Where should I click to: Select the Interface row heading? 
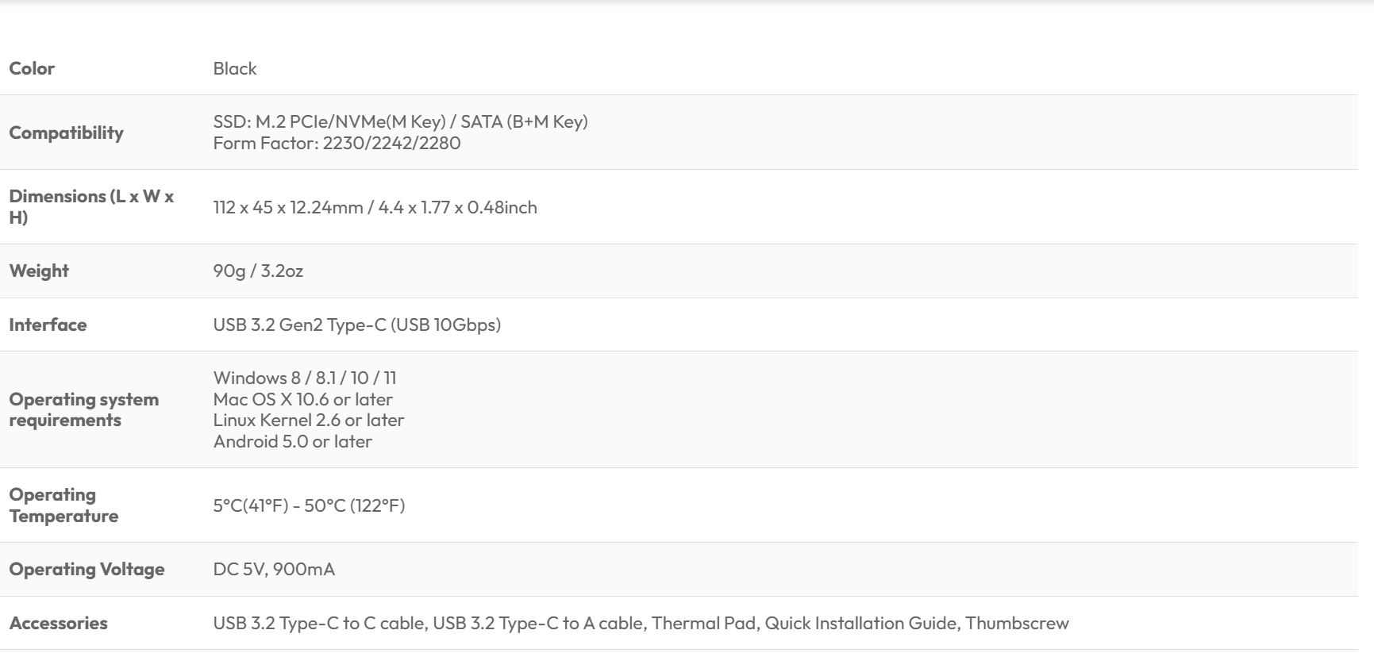click(48, 325)
